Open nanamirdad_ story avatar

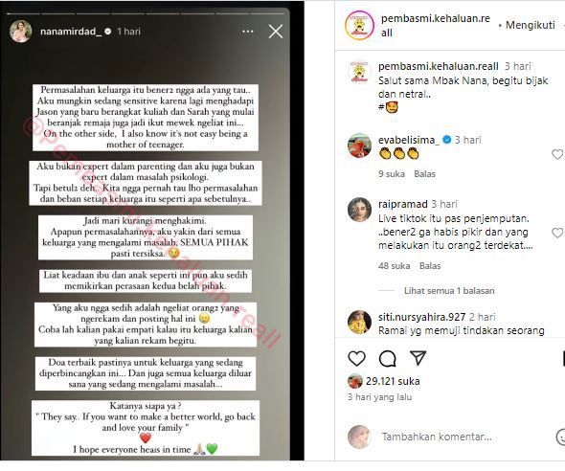point(20,32)
